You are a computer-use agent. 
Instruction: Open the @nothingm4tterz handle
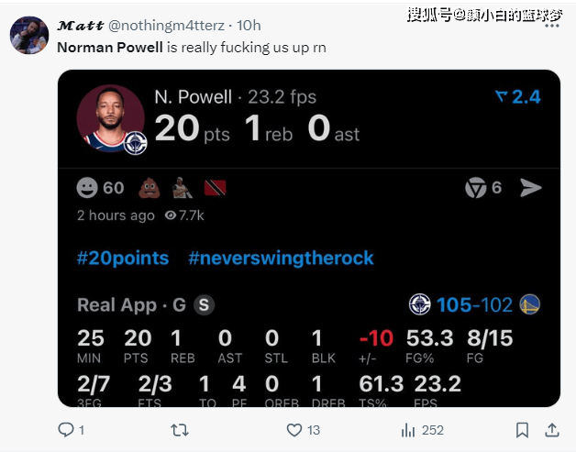pos(166,26)
